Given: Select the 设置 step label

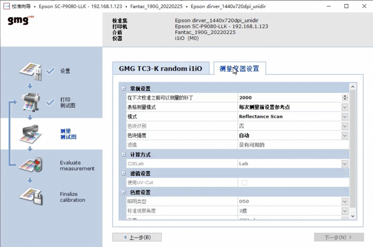Looking at the screenshot, I should pos(65,71).
